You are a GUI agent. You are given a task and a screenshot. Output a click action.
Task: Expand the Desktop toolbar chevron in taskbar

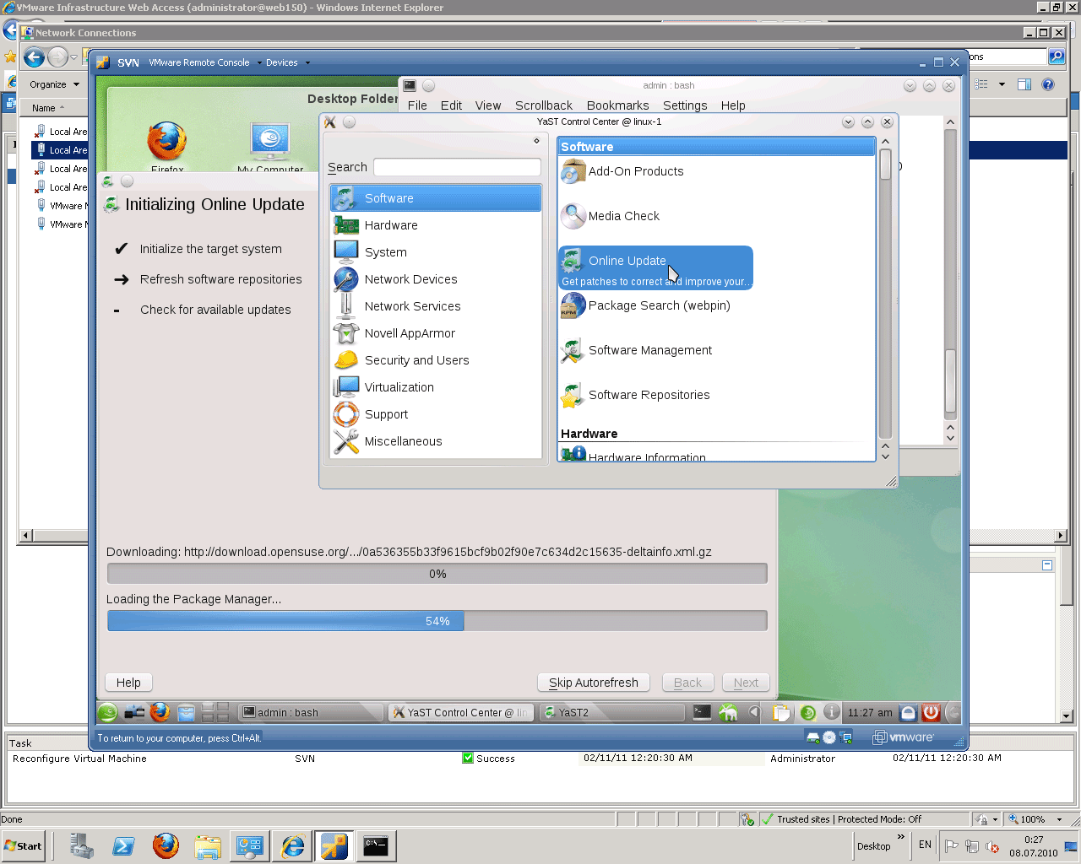click(x=900, y=837)
